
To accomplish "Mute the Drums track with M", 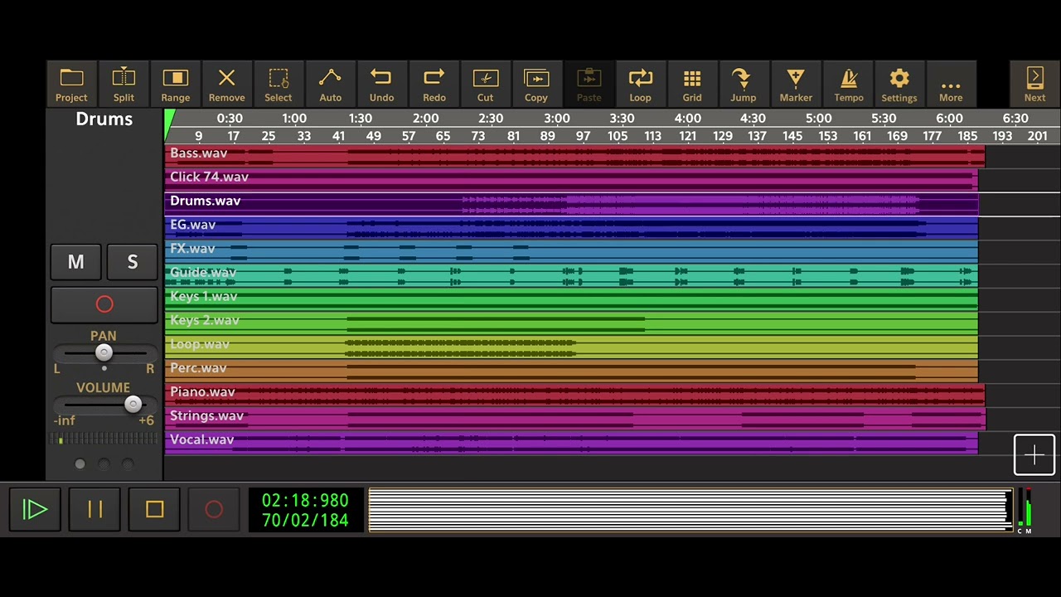I will pos(75,262).
